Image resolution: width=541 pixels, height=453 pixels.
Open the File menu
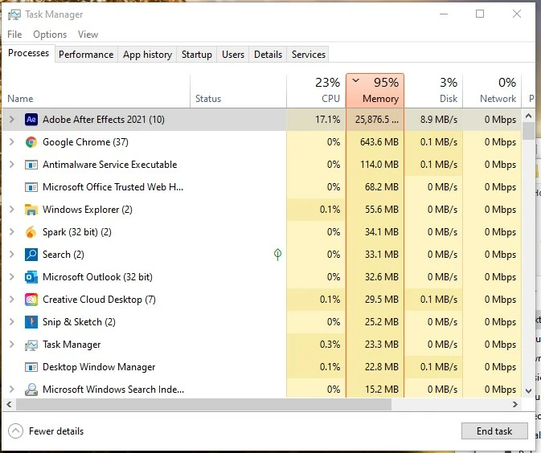(14, 35)
